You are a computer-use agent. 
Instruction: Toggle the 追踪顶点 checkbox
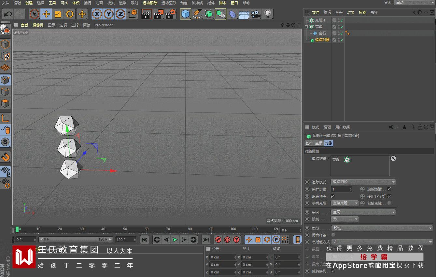[332, 196]
